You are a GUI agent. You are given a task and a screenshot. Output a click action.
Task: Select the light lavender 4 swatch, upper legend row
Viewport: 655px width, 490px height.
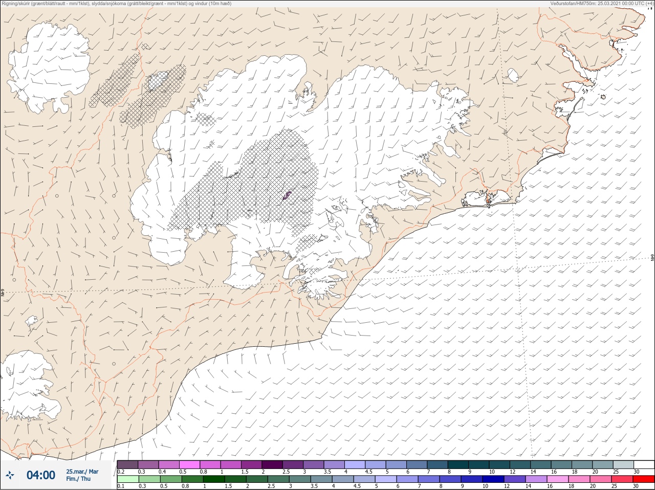coord(355,465)
